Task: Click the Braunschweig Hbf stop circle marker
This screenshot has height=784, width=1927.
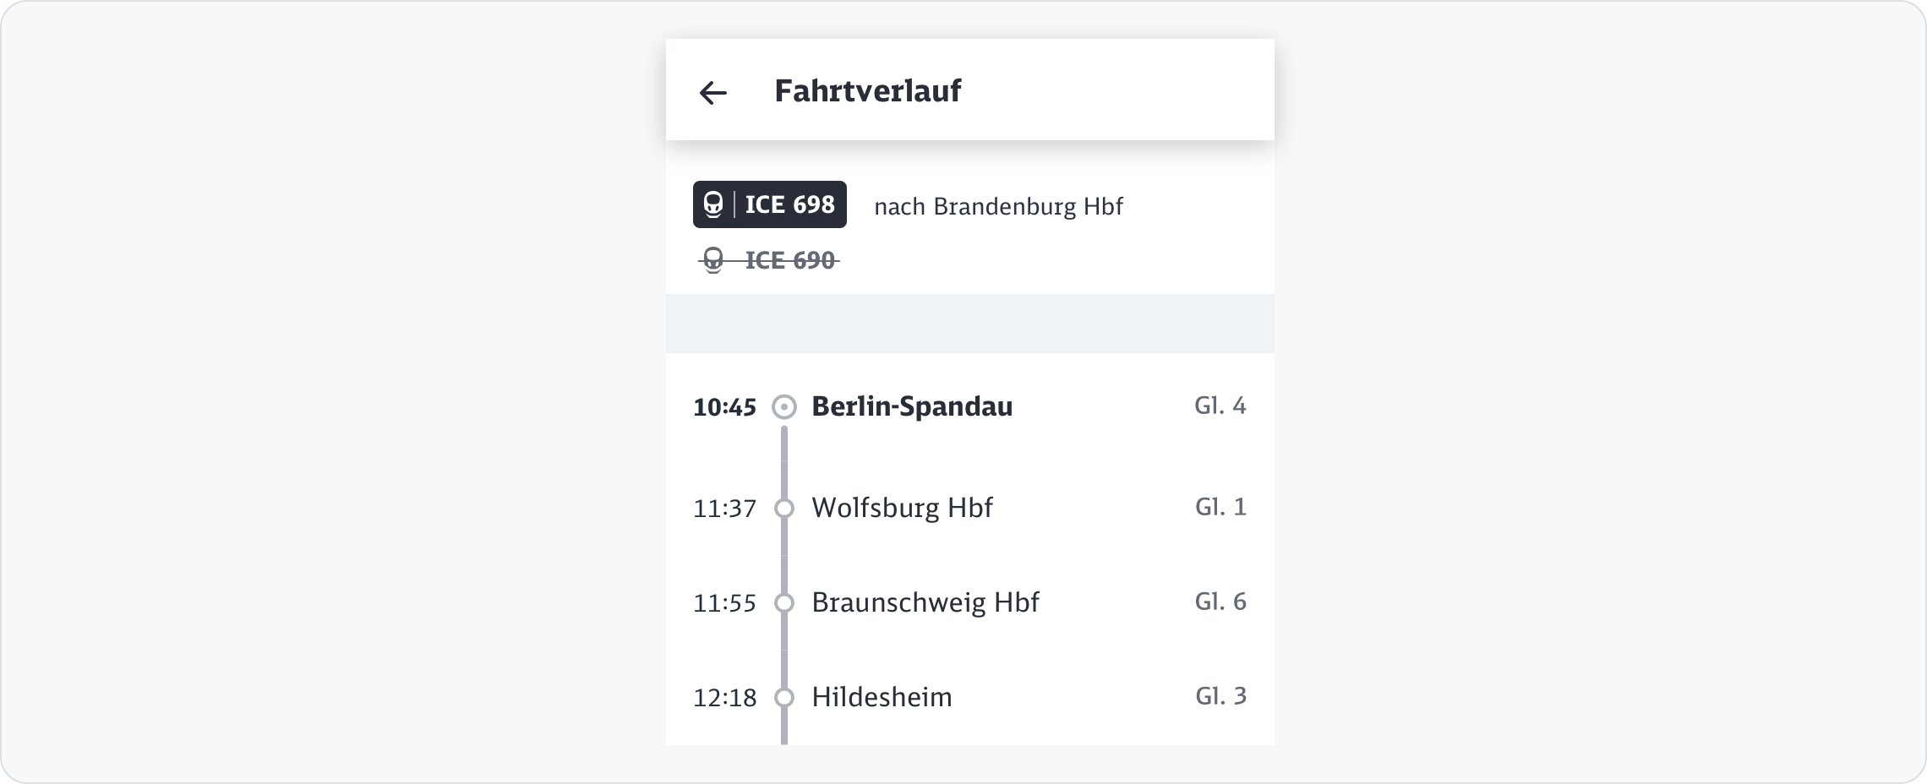Action: [x=784, y=603]
